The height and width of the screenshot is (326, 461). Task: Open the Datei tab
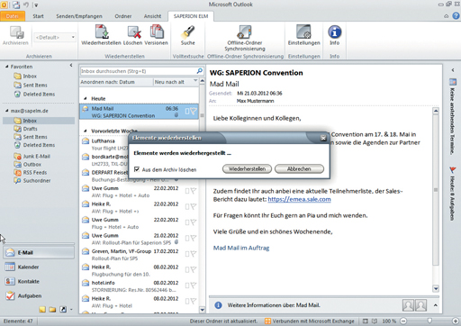click(x=13, y=16)
